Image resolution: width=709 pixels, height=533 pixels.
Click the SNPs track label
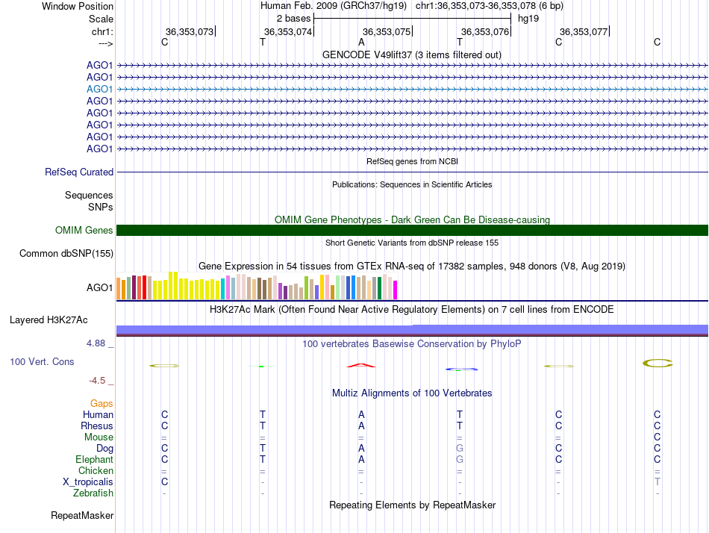point(101,207)
